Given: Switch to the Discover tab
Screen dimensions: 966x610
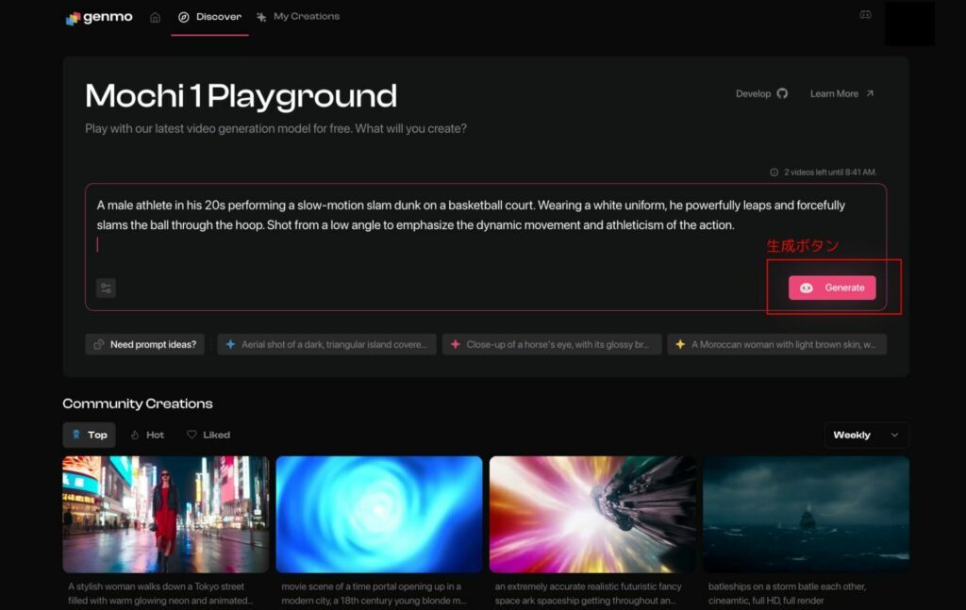Looking at the screenshot, I should [x=209, y=17].
